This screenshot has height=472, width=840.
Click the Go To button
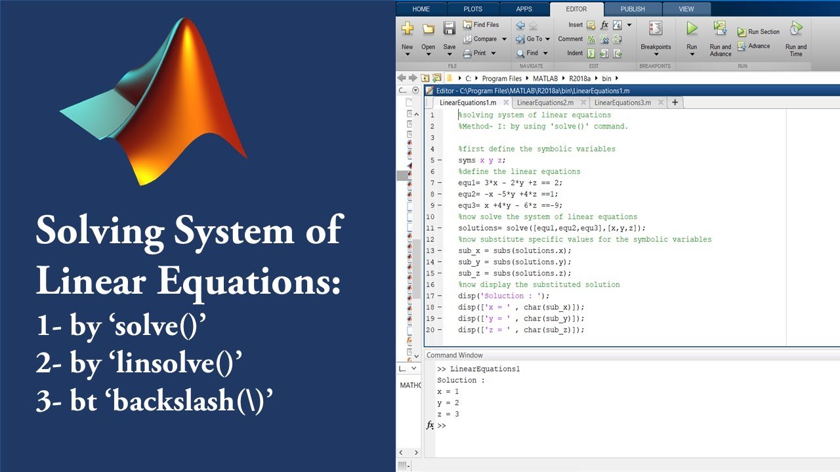coord(530,39)
